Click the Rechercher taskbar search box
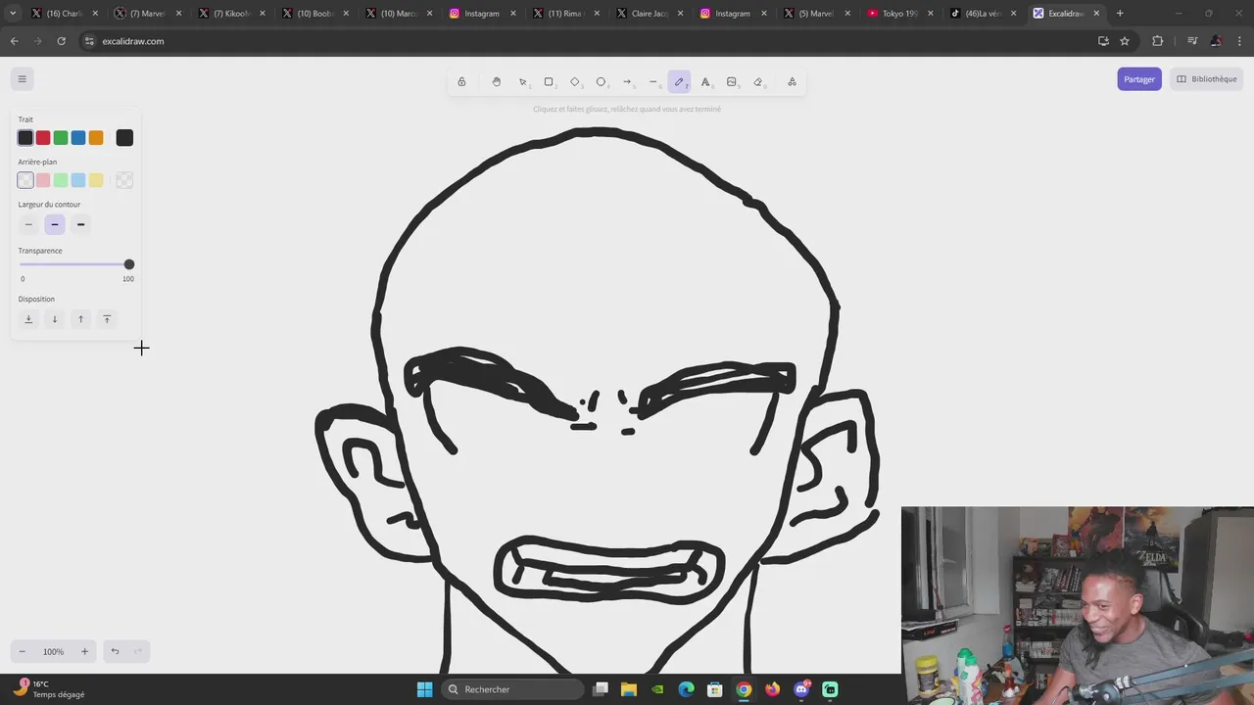This screenshot has width=1254, height=705. 511,689
